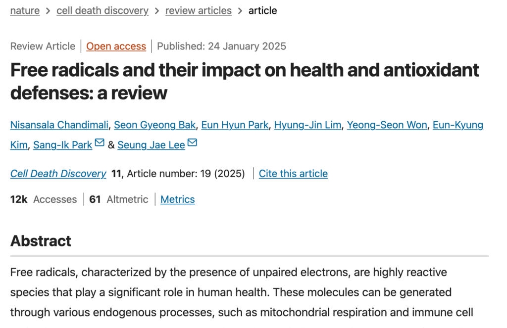The width and height of the screenshot is (507, 328).
Task: View the article Metrics page
Action: pyautogui.click(x=177, y=199)
